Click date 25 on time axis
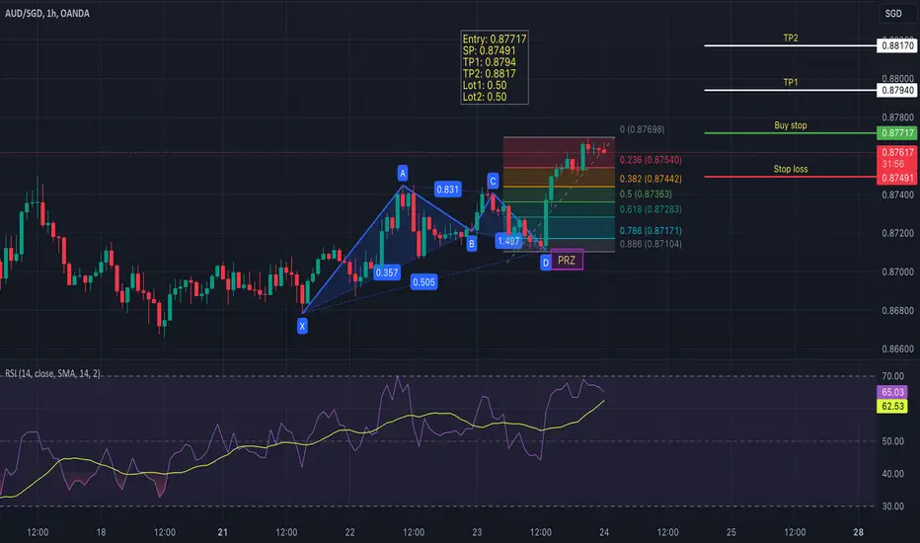Screen dimensions: 920x543 [x=731, y=532]
